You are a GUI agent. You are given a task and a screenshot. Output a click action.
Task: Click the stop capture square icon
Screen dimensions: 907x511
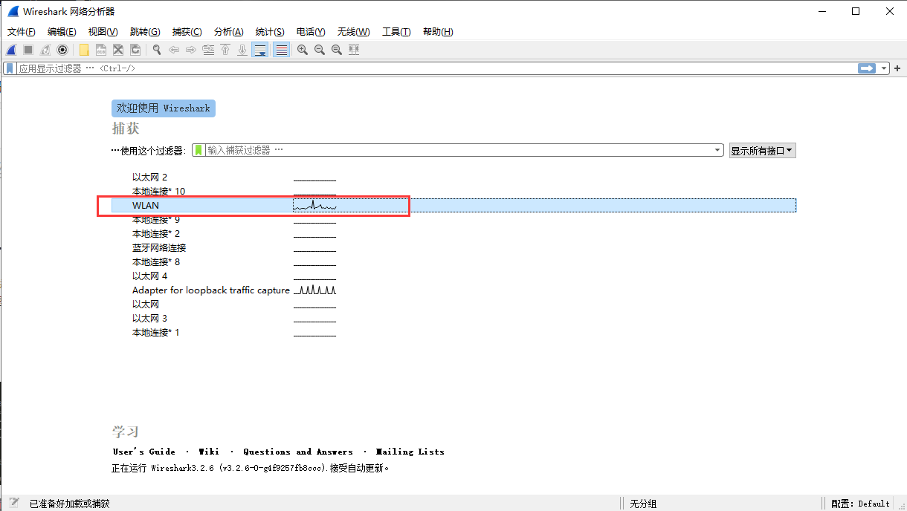(28, 50)
